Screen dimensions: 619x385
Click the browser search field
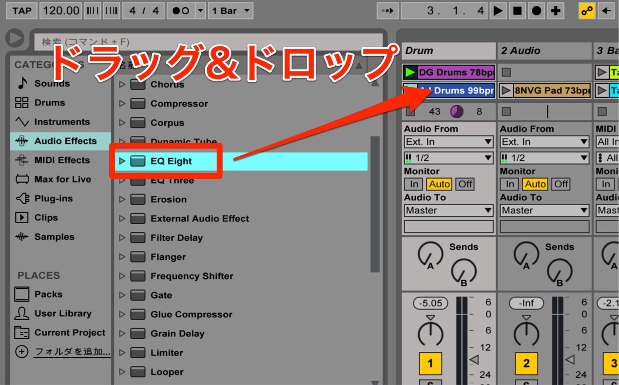(209, 42)
